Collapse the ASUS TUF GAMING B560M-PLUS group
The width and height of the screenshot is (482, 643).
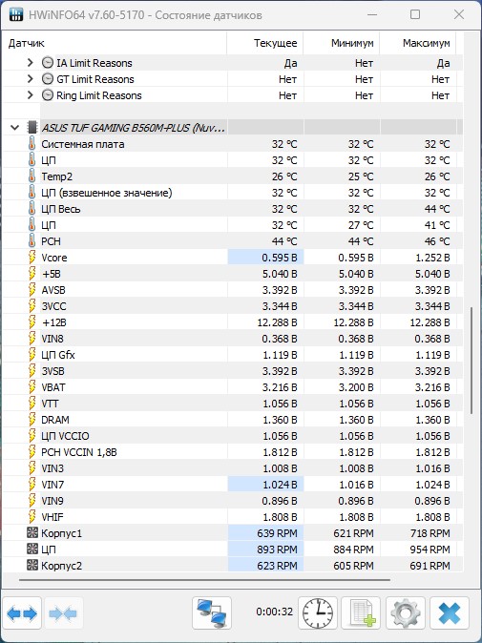click(x=14, y=128)
